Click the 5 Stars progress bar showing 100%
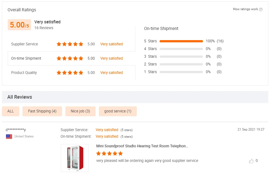Screen dimensions: 270x174 click(181, 41)
